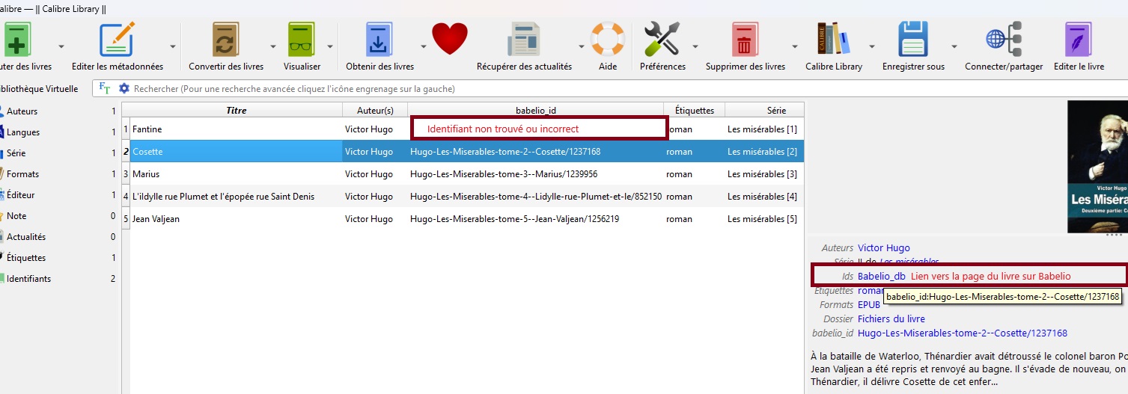Viewport: 1128px width, 394px height.
Task: Open the Babelio_db identifier link
Action: 882,276
